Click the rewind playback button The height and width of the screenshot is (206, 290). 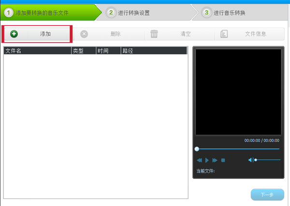(199, 160)
